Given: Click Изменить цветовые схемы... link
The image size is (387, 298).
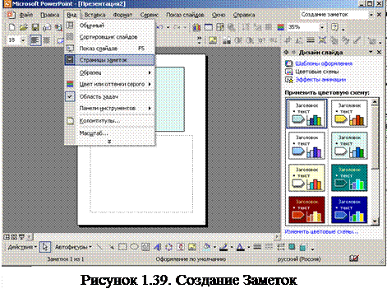Looking at the screenshot, I should click(321, 231).
